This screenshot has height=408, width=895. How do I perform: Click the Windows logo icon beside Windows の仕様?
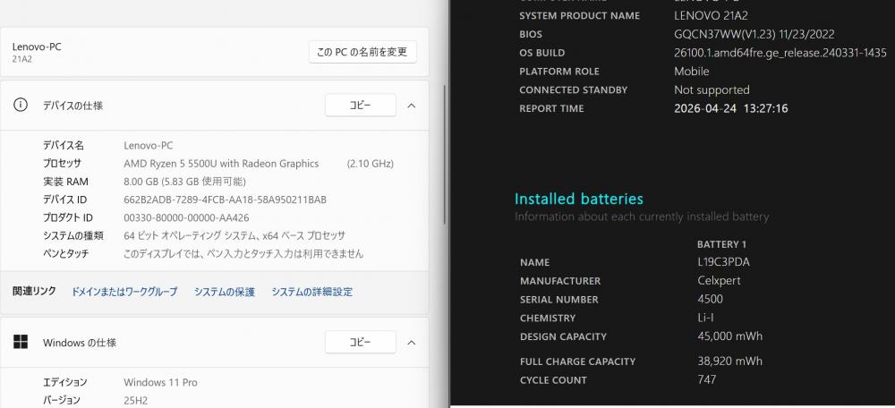click(x=21, y=342)
